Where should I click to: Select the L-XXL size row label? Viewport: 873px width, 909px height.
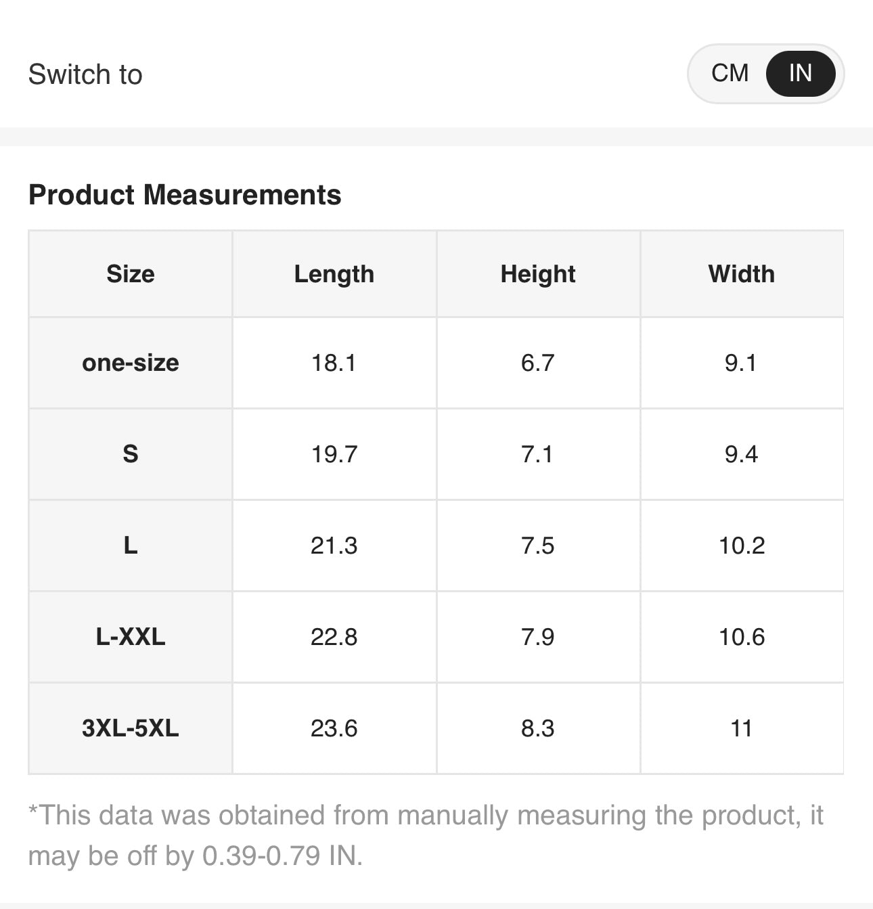point(131,637)
